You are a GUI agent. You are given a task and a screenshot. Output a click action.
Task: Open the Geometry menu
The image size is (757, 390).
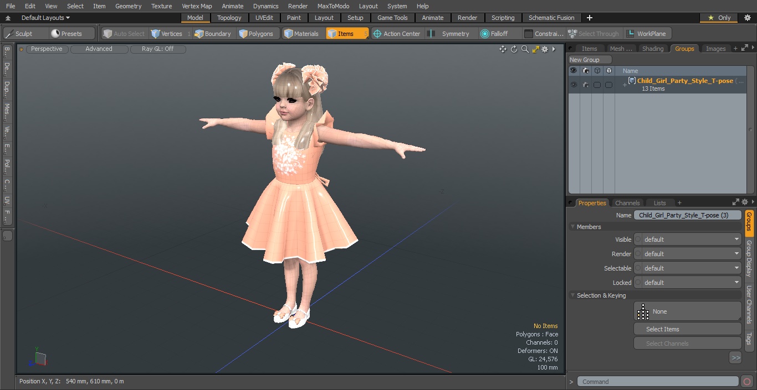128,6
